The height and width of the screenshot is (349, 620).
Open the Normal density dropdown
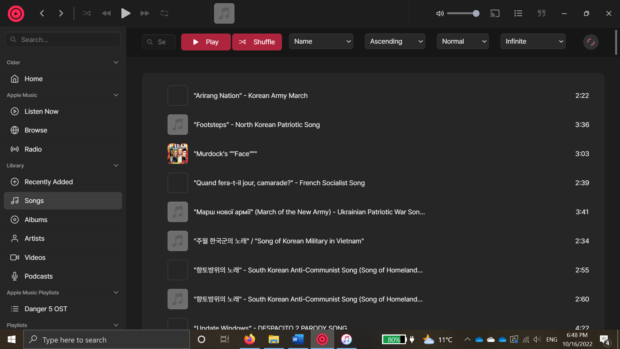point(463,41)
